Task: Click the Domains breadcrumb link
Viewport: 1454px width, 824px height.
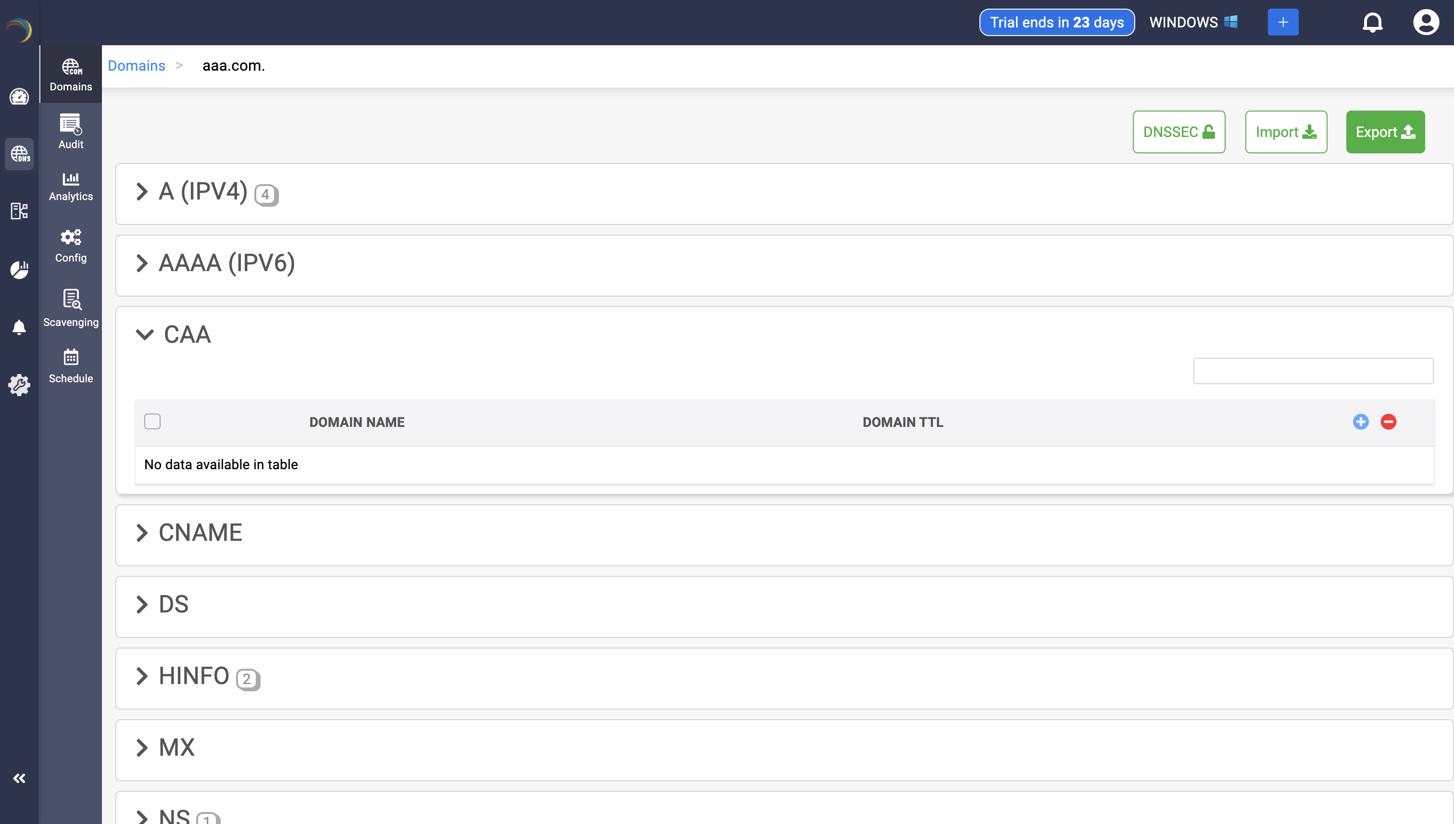Action: [x=137, y=66]
